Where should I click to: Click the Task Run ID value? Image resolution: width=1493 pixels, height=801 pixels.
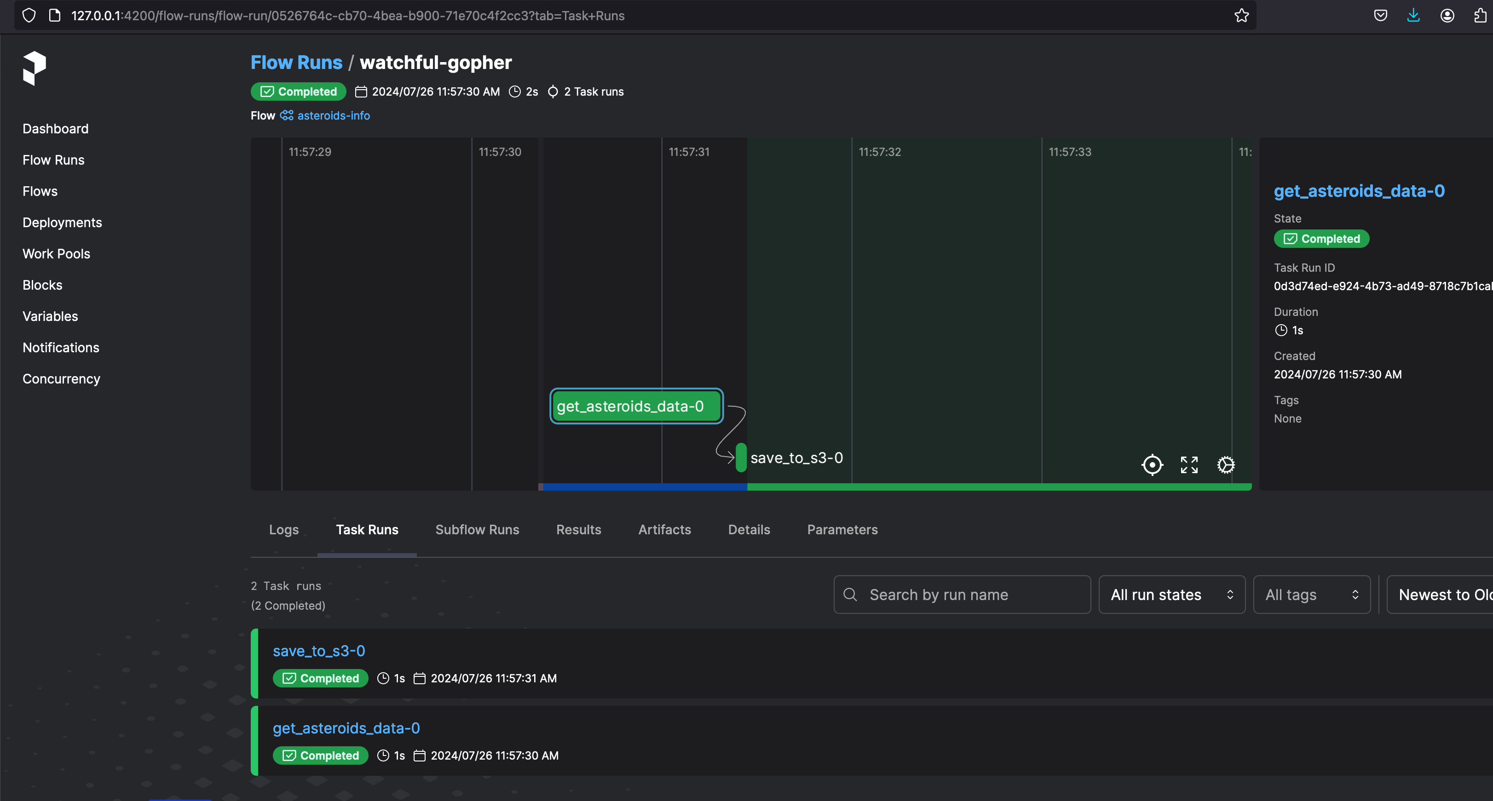pos(1383,286)
